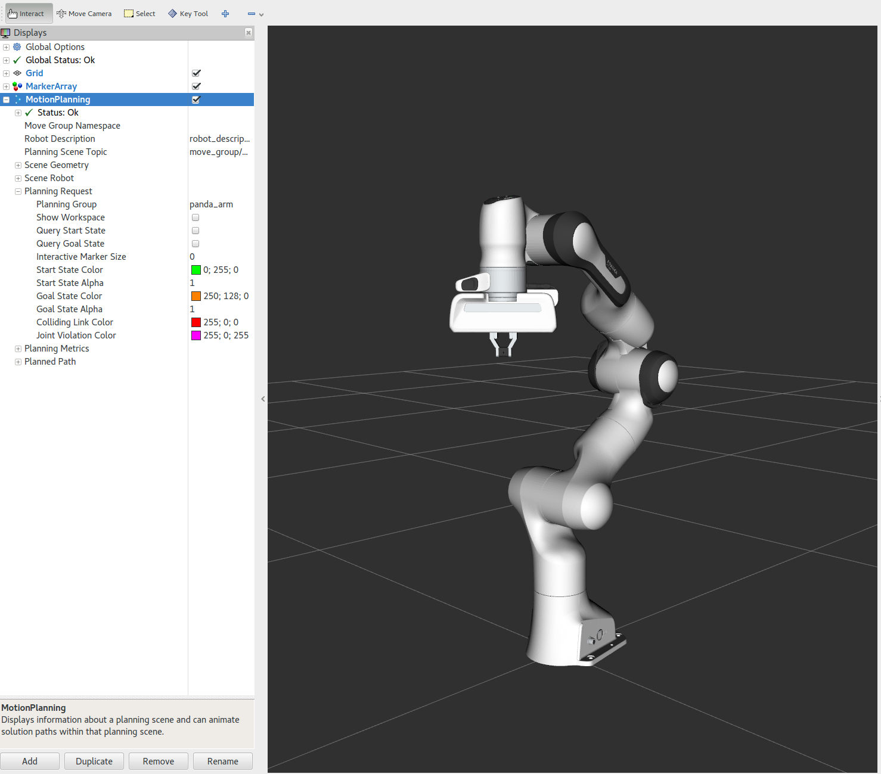This screenshot has width=881, height=774.
Task: Choose the Select tool
Action: point(139,14)
